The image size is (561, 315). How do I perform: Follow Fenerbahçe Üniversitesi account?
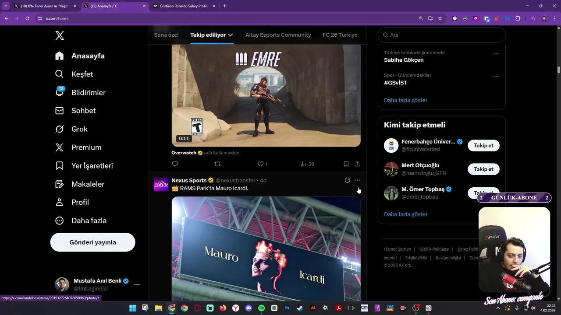pos(483,146)
